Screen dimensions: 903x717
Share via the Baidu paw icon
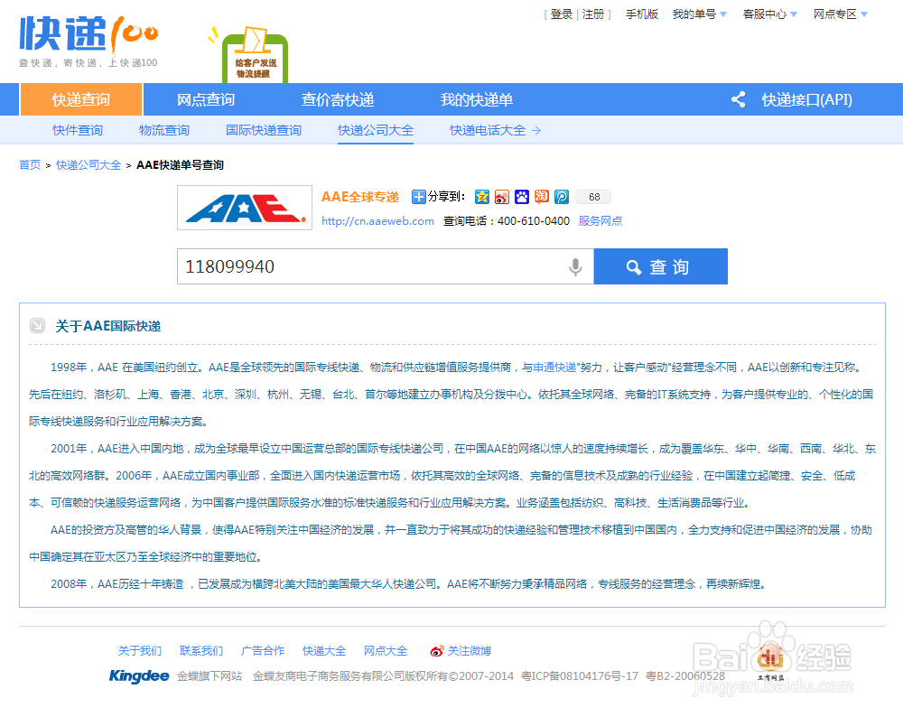(x=521, y=196)
